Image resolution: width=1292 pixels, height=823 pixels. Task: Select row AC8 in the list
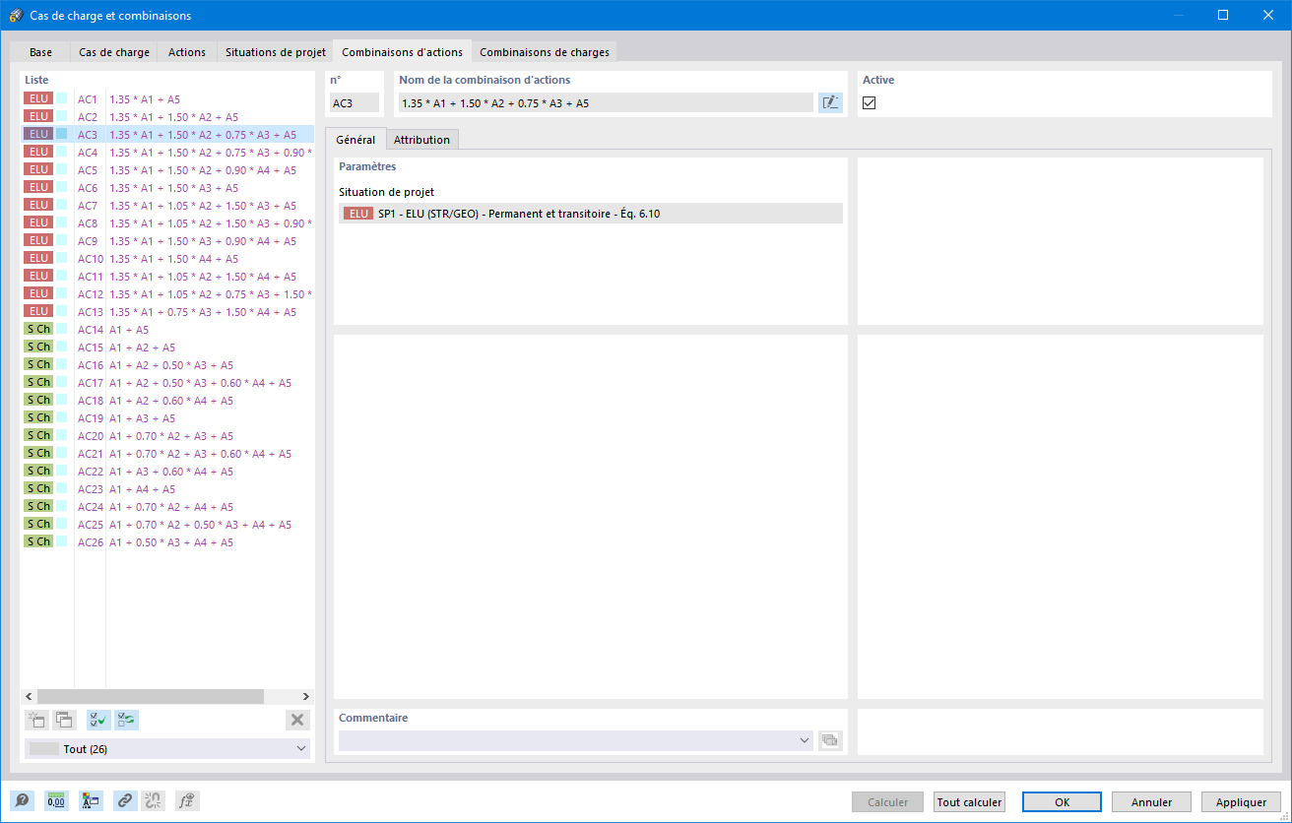point(167,222)
